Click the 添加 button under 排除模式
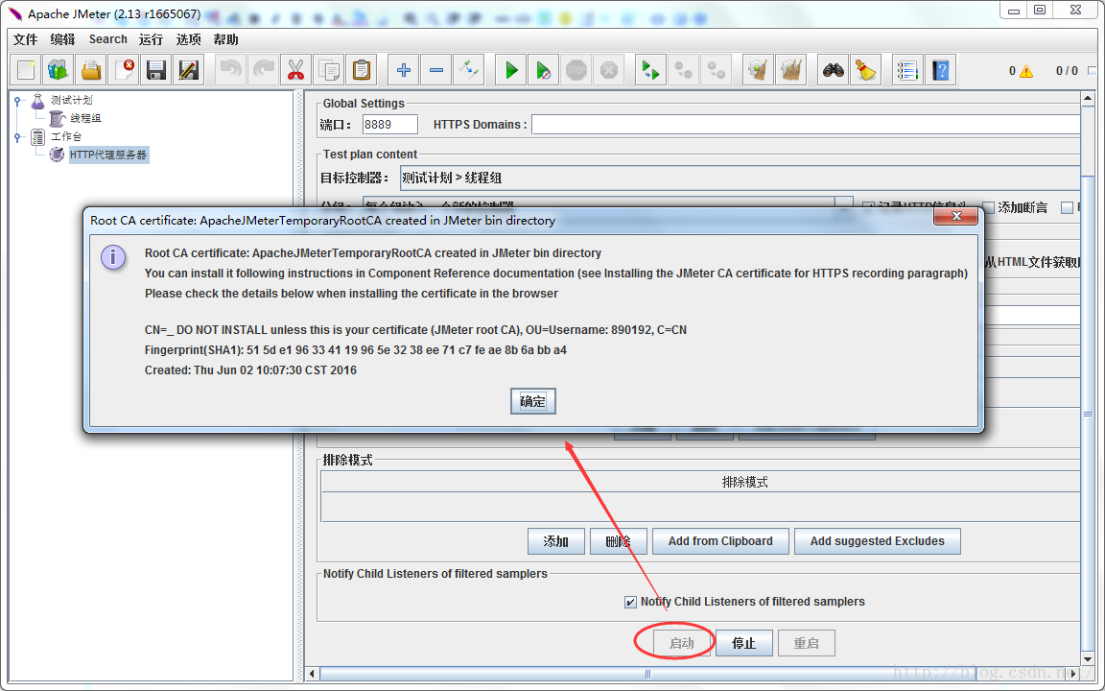 pyautogui.click(x=556, y=541)
